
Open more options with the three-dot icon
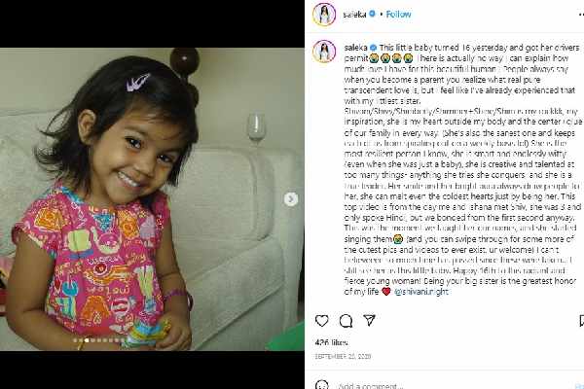[581, 15]
